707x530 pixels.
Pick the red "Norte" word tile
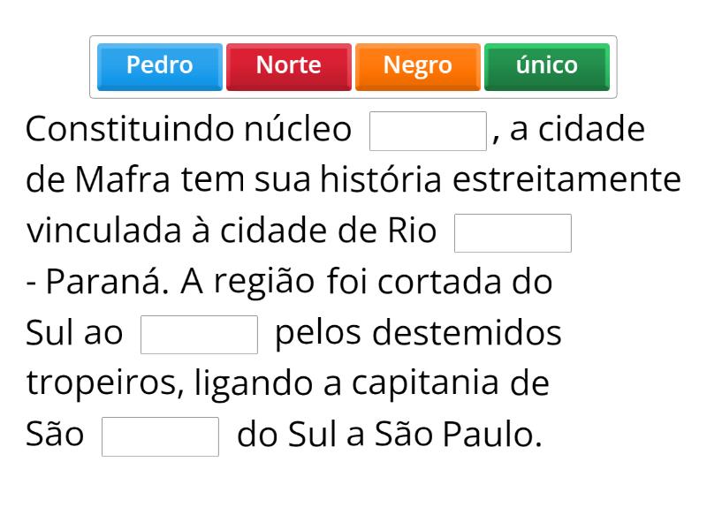click(288, 66)
